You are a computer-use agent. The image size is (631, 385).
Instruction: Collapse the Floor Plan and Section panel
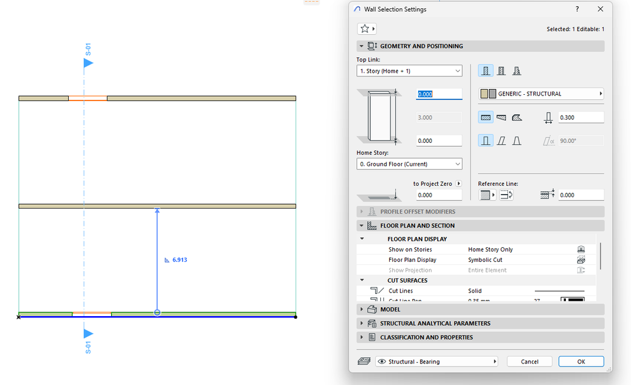(x=361, y=226)
